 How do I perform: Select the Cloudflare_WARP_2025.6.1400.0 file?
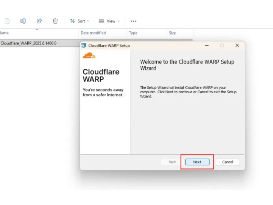click(29, 43)
